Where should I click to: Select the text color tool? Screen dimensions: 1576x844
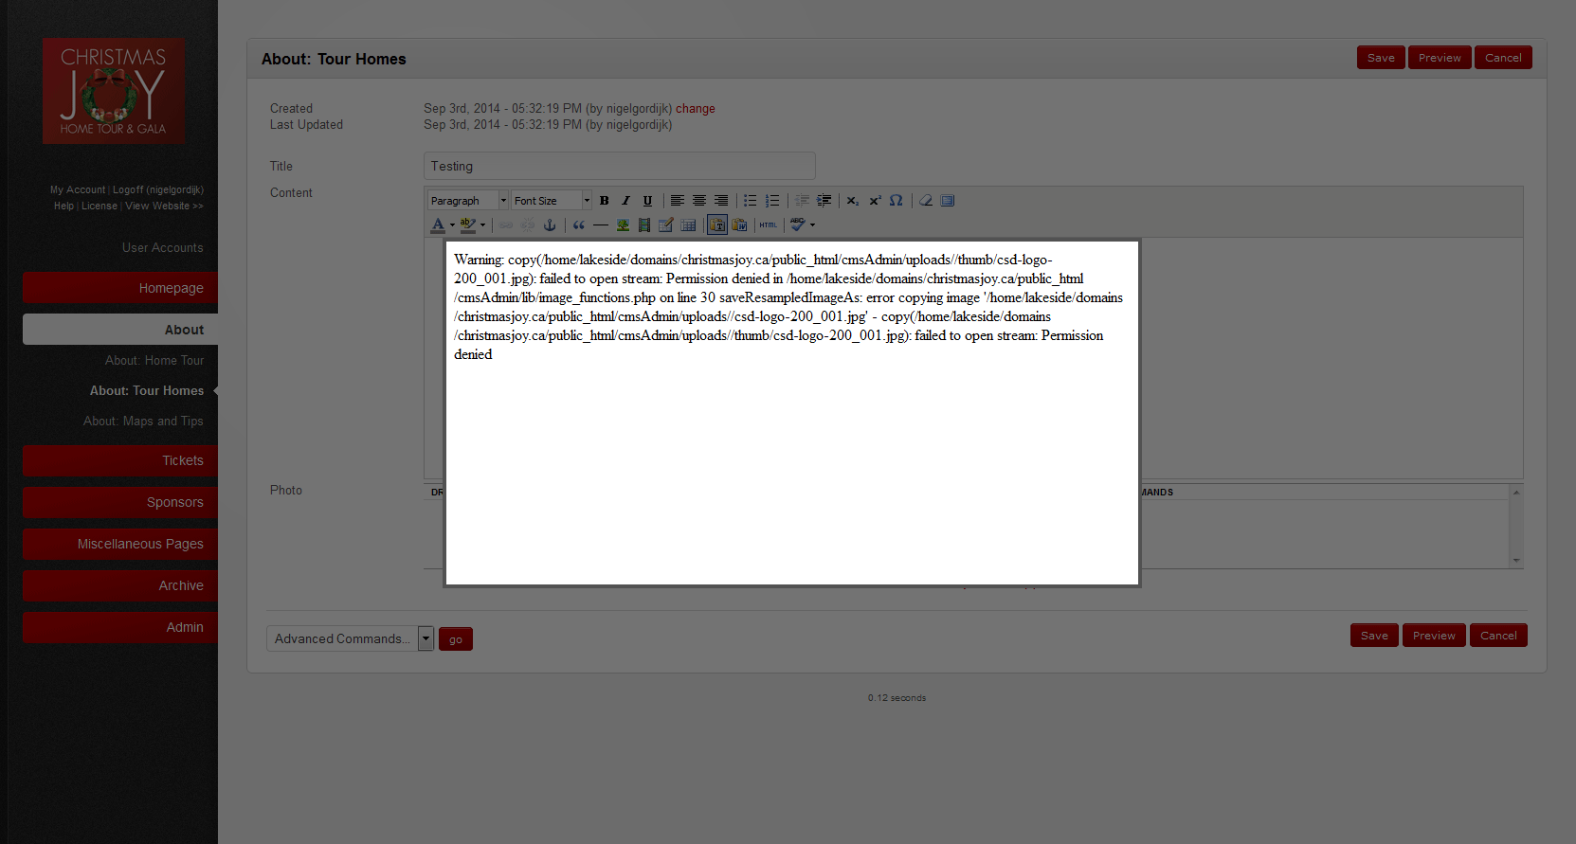click(x=437, y=225)
